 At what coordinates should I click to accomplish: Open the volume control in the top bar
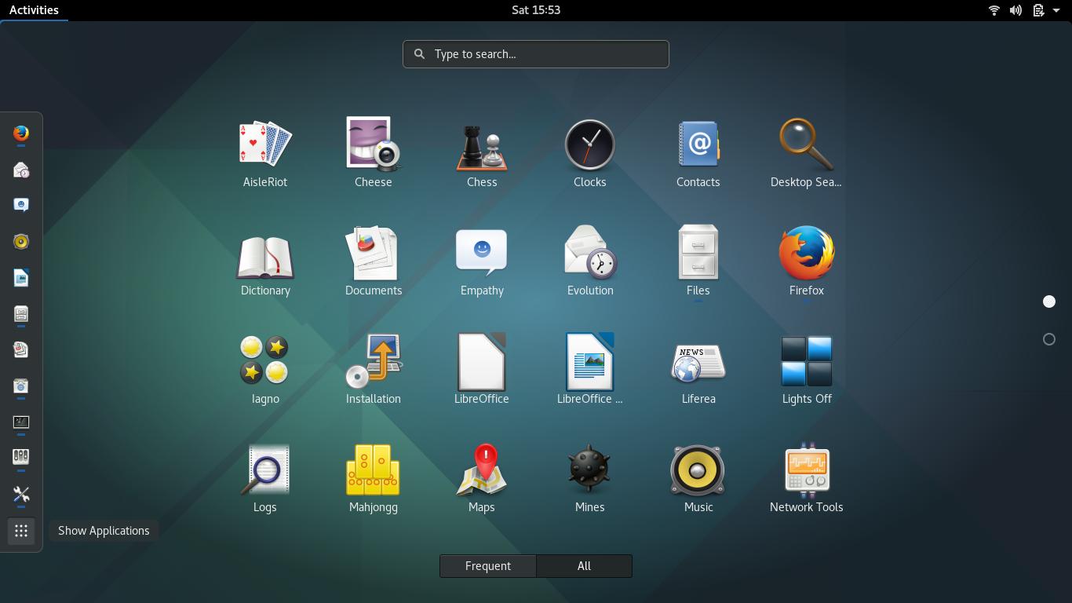1015,10
